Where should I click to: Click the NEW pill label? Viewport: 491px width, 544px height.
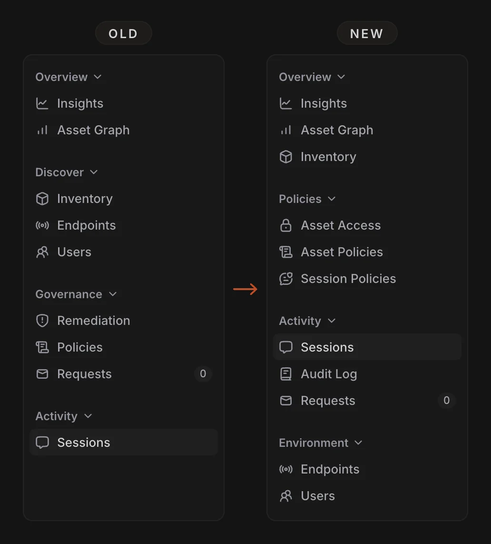point(367,33)
